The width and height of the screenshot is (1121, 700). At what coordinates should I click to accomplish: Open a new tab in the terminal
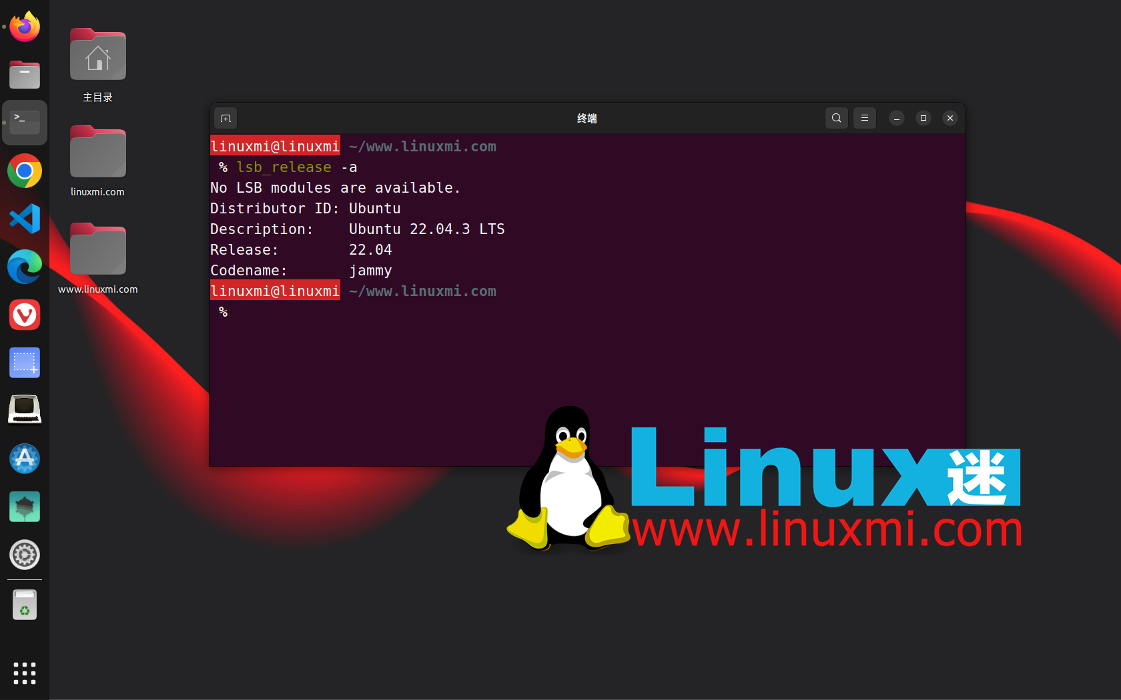coord(226,119)
